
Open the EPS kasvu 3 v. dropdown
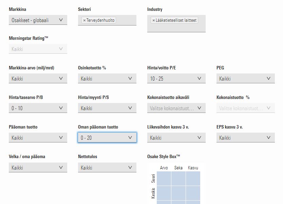pos(246,138)
